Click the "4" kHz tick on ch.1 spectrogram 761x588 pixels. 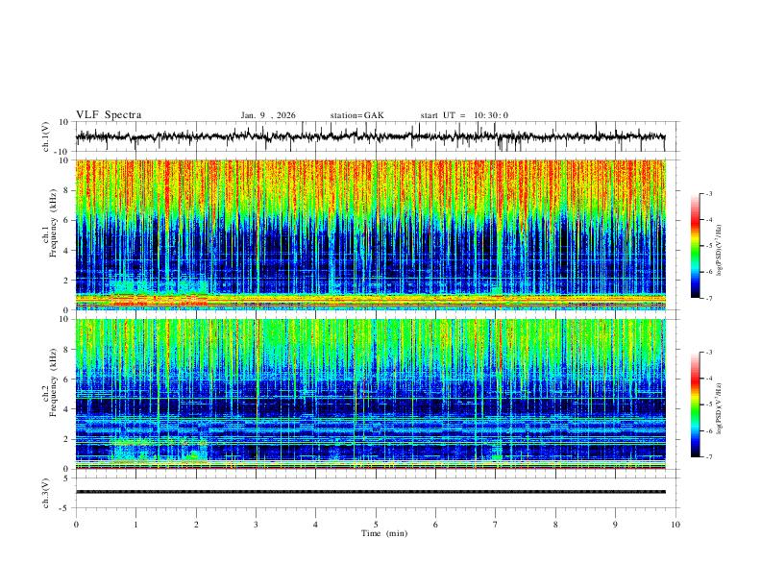[66, 251]
